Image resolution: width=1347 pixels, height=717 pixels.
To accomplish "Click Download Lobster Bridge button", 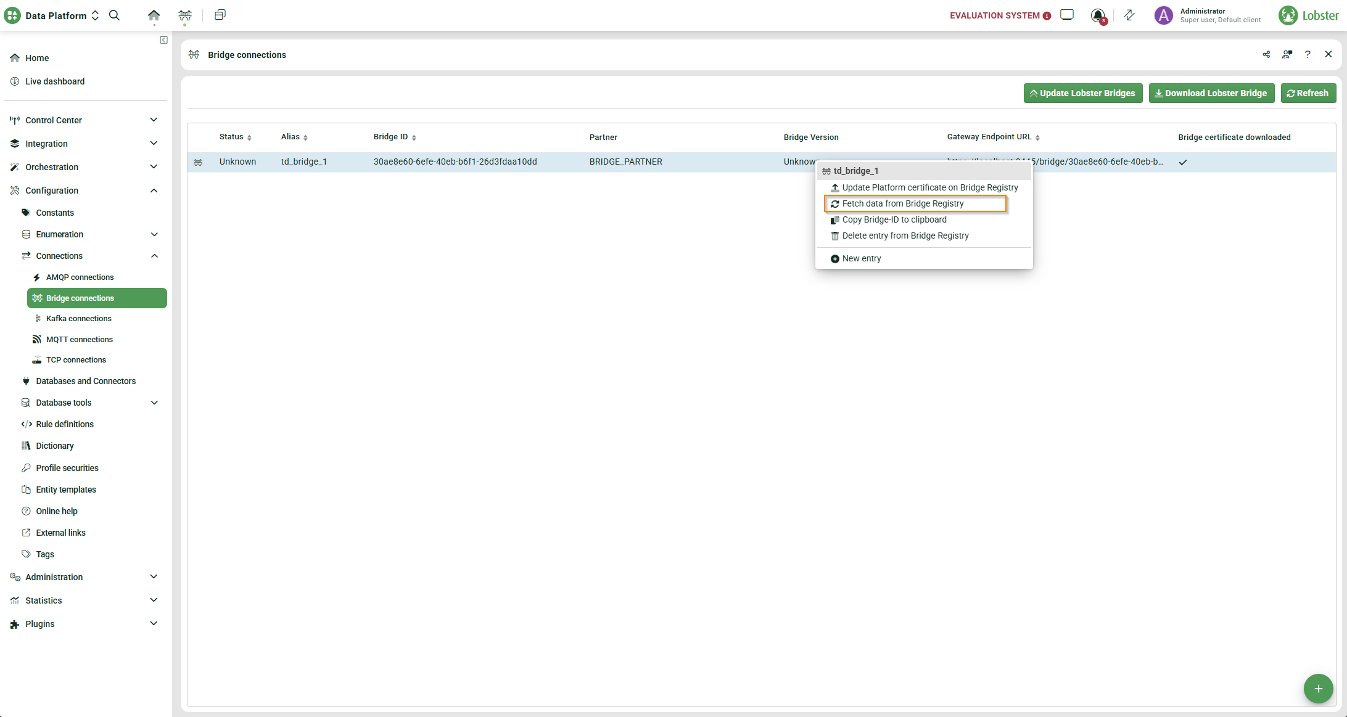I will pyautogui.click(x=1211, y=93).
